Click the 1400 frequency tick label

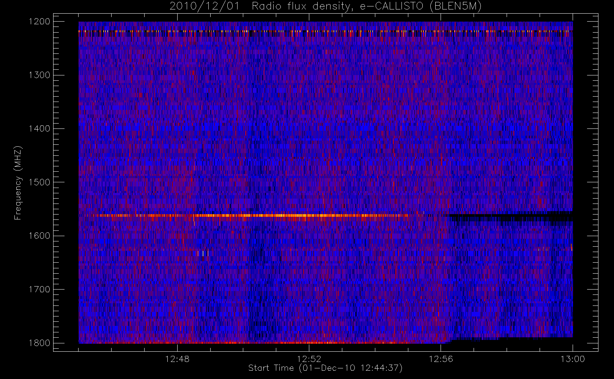(39, 129)
